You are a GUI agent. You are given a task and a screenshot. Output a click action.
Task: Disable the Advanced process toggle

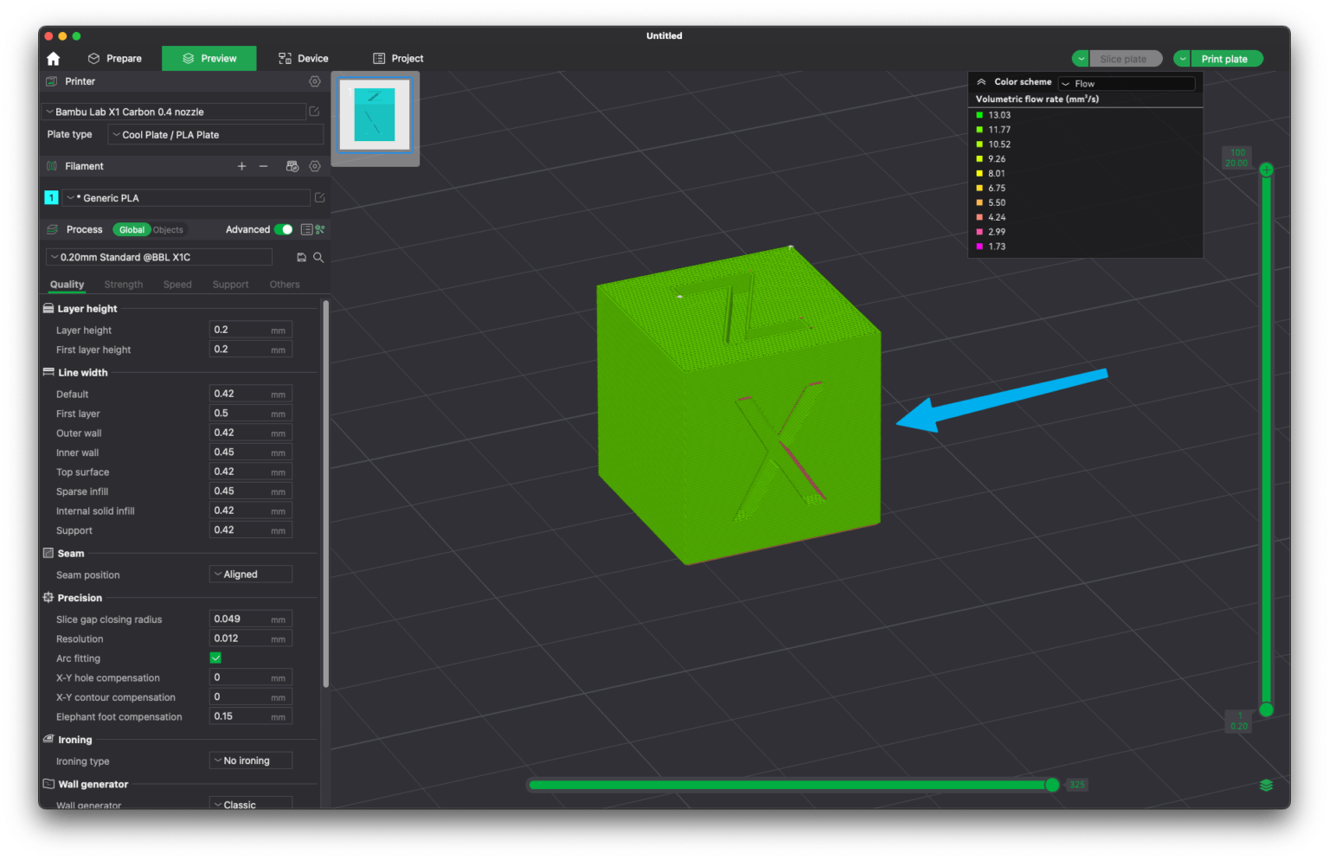click(x=285, y=229)
